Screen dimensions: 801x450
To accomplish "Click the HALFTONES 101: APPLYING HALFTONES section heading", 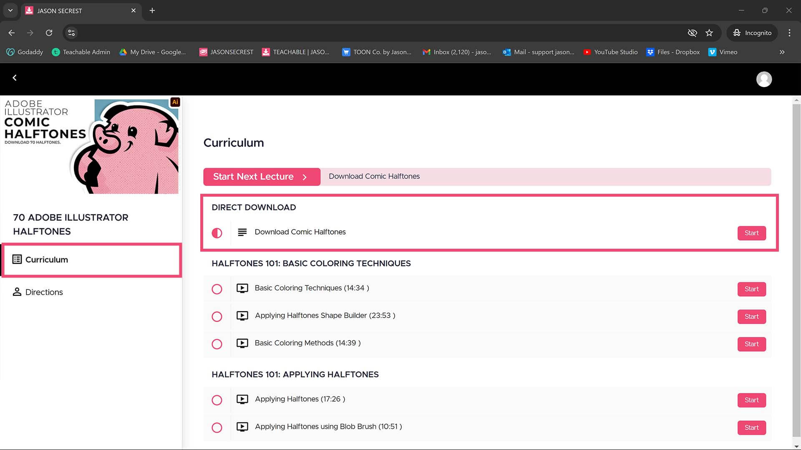I will click(x=295, y=375).
